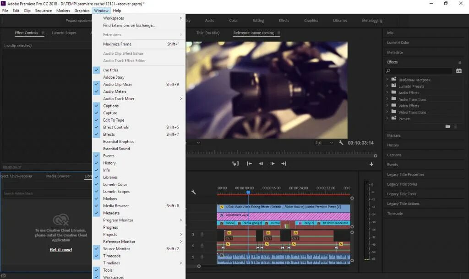Click Go to Out point button
The width and height of the screenshot is (469, 279).
click(284, 164)
